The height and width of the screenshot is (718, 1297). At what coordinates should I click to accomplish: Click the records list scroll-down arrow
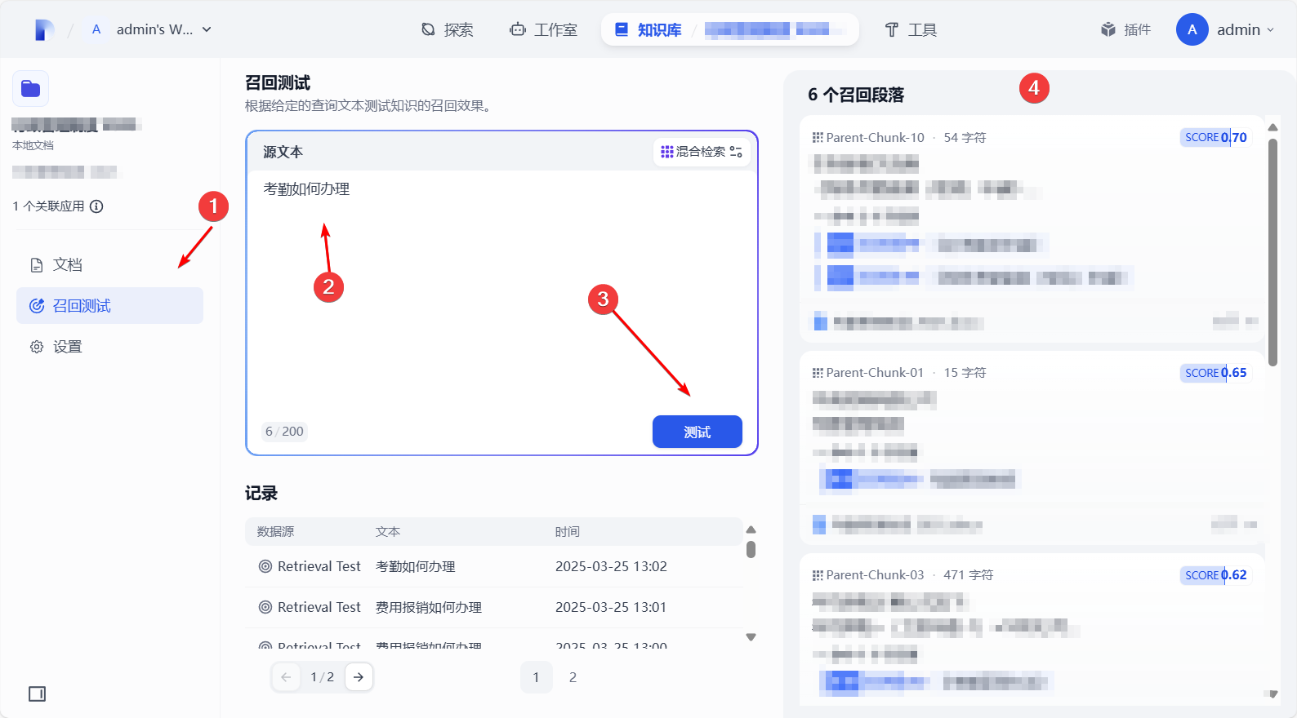(751, 637)
